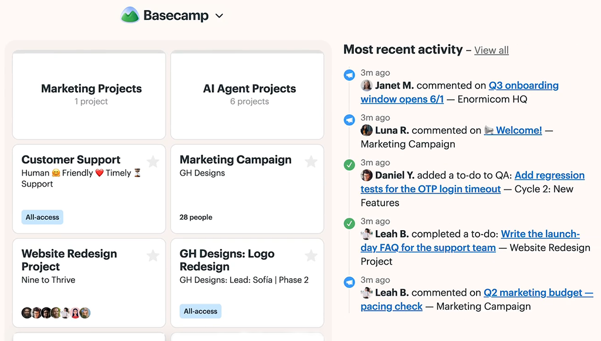The image size is (601, 341).
Task: Click 'Enormicom HQ' text in Janet's activity
Action: 492,99
